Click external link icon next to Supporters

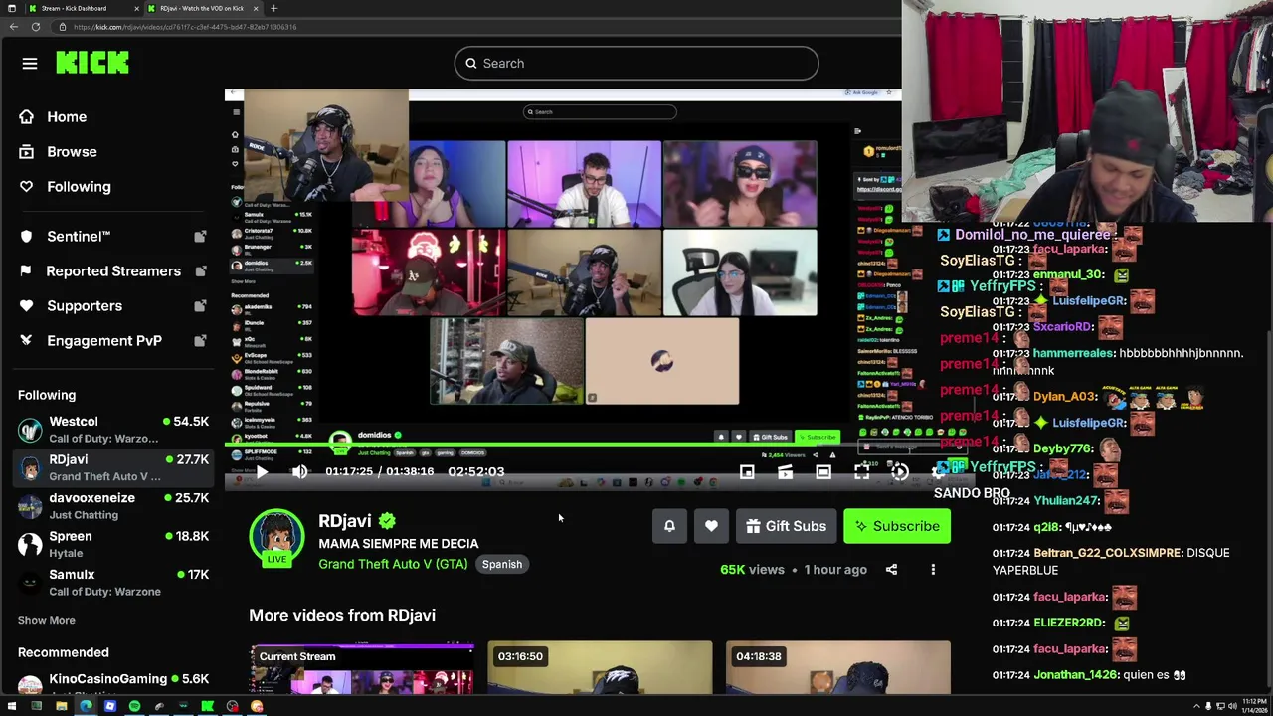(200, 306)
